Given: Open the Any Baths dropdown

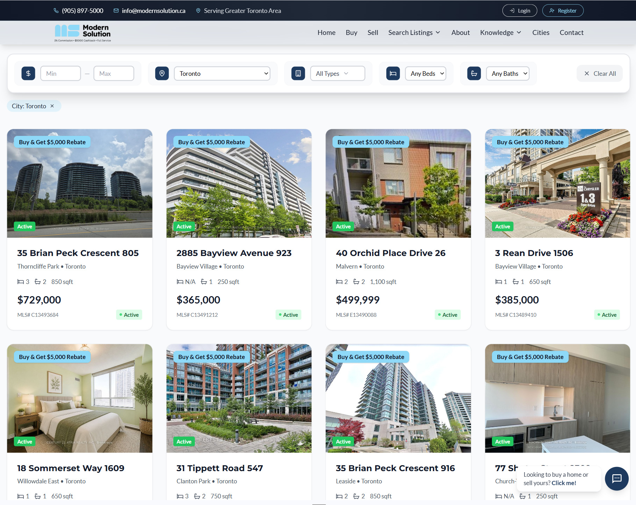Looking at the screenshot, I should (x=508, y=73).
